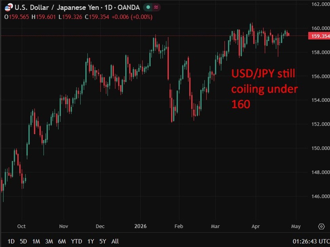This screenshot has height=247, width=330.
Task: Click the OANDA exchange label
Action: 130,7
